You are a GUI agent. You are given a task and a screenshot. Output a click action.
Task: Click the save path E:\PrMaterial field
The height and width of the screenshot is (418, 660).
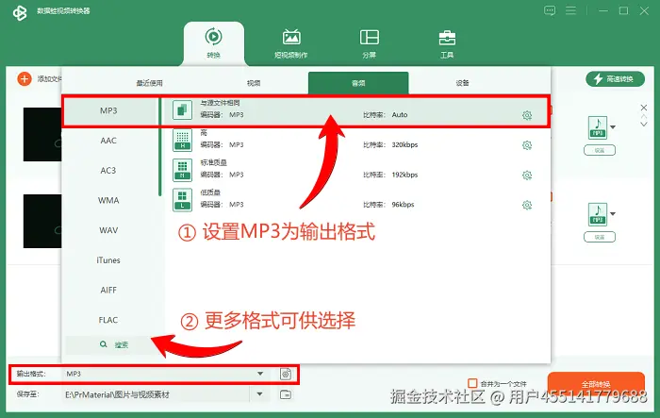point(157,394)
